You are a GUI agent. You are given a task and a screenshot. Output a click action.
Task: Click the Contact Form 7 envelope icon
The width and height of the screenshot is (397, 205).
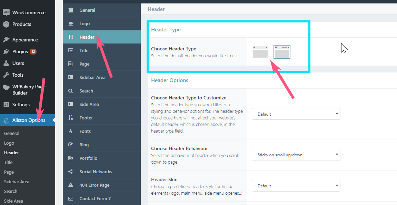pos(71,198)
